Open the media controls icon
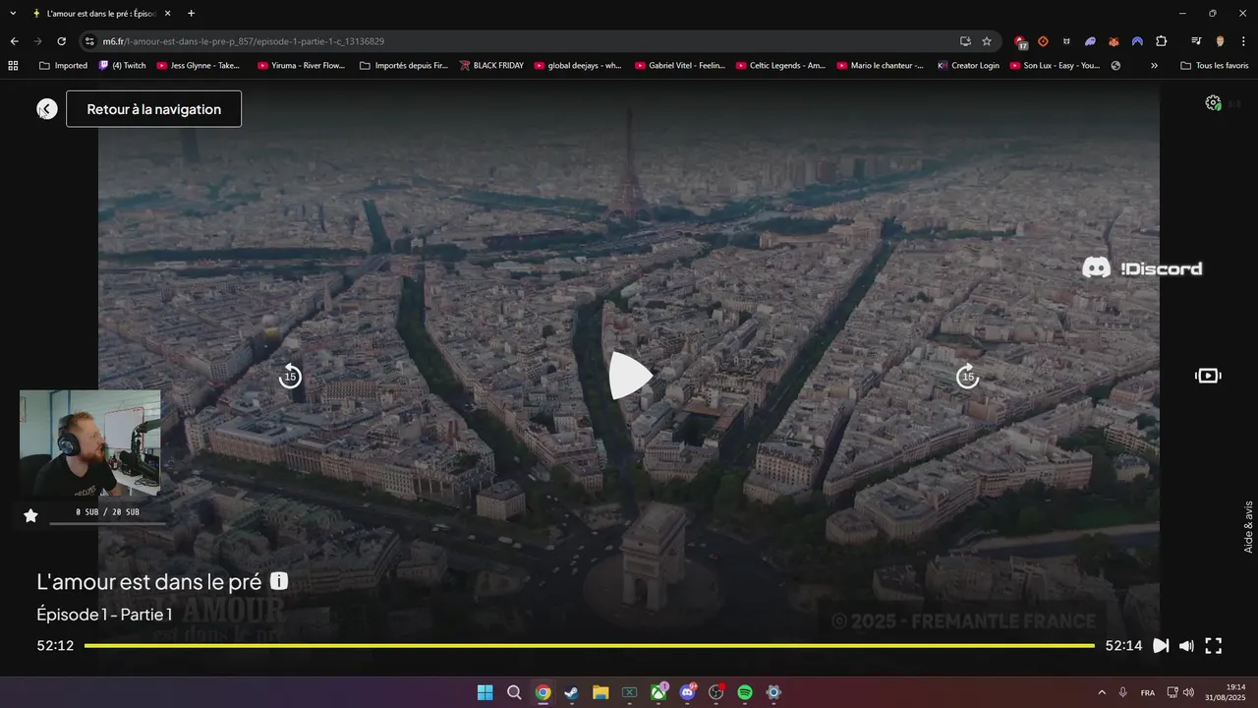This screenshot has width=1258, height=708. pos(1196,41)
